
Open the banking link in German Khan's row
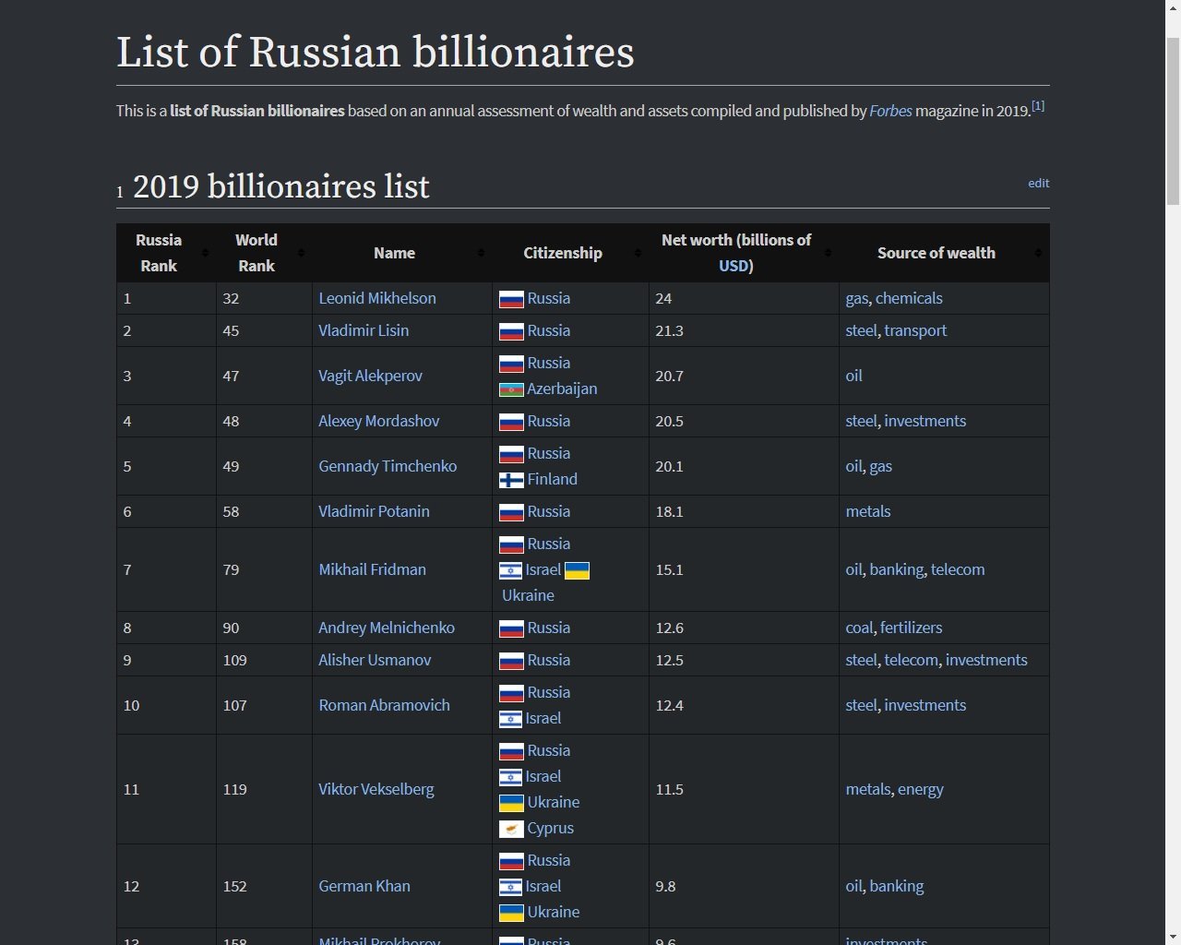pos(896,886)
